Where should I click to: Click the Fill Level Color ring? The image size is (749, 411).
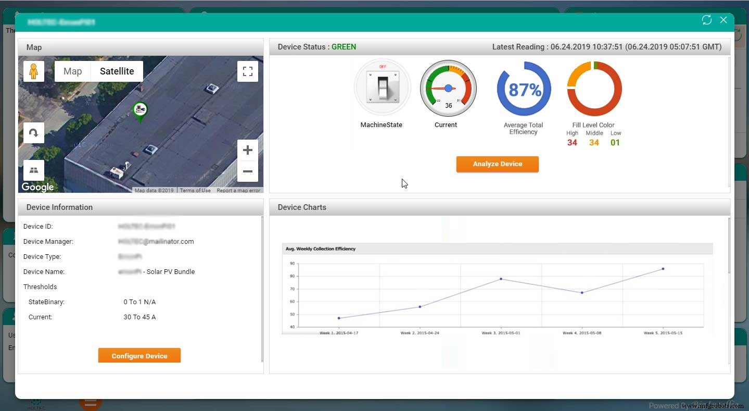[x=594, y=89]
